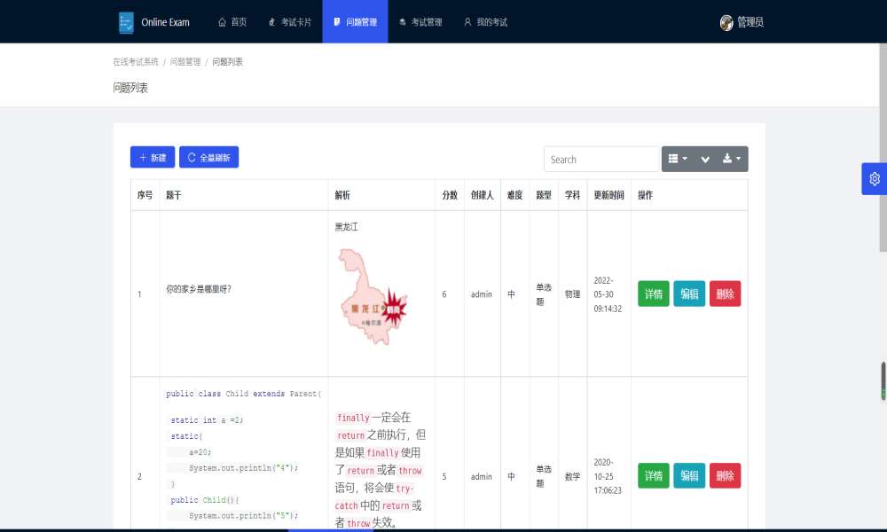Open the settings gear side panel
The width and height of the screenshot is (887, 532).
point(874,178)
